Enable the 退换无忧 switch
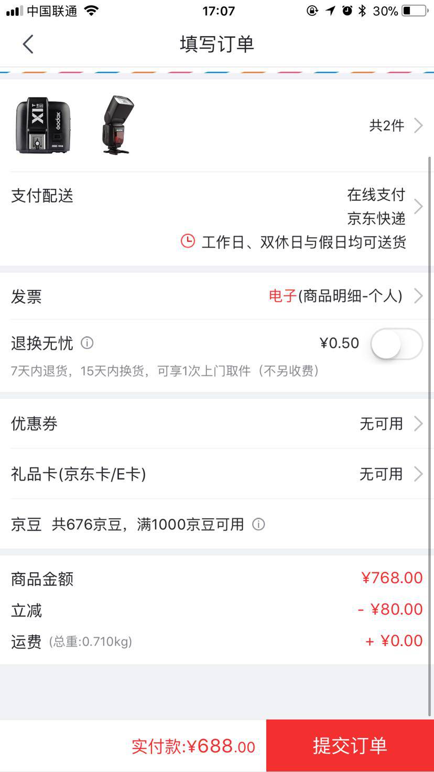The width and height of the screenshot is (434, 772). click(x=396, y=344)
